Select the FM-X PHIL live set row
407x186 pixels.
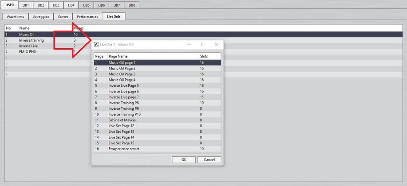(x=28, y=52)
